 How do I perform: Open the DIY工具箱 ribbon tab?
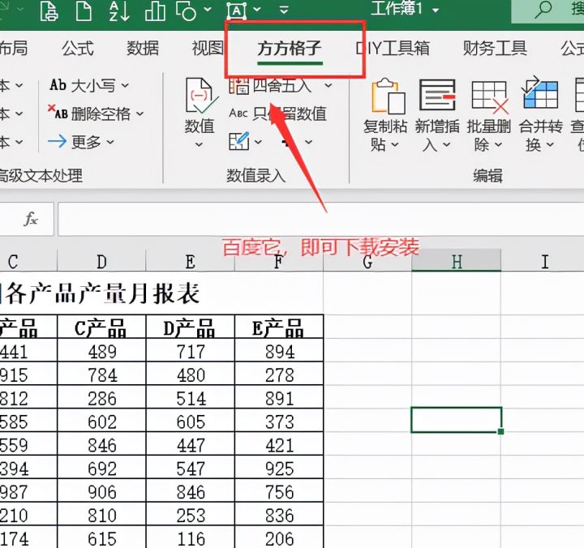(x=393, y=49)
